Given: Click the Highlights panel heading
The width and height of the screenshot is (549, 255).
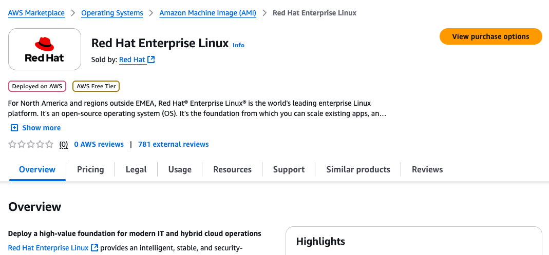Looking at the screenshot, I should pyautogui.click(x=320, y=241).
